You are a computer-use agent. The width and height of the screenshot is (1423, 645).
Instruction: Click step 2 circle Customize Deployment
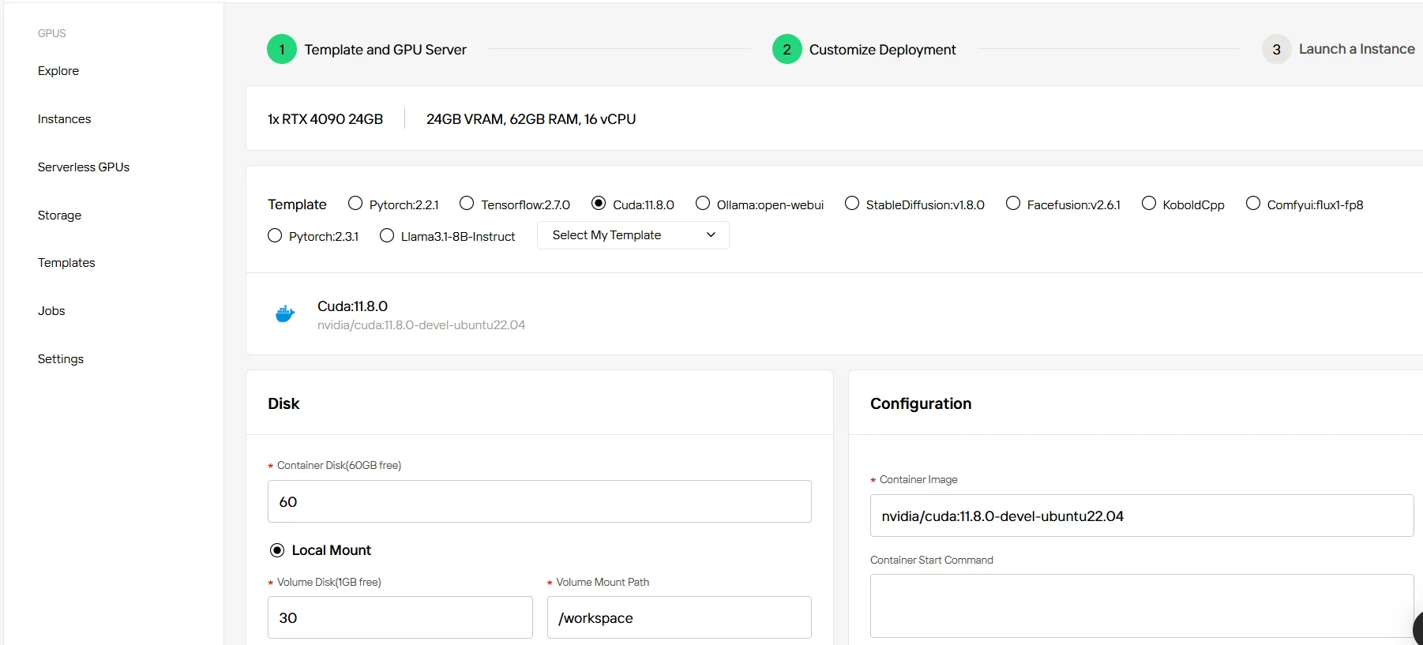787,49
